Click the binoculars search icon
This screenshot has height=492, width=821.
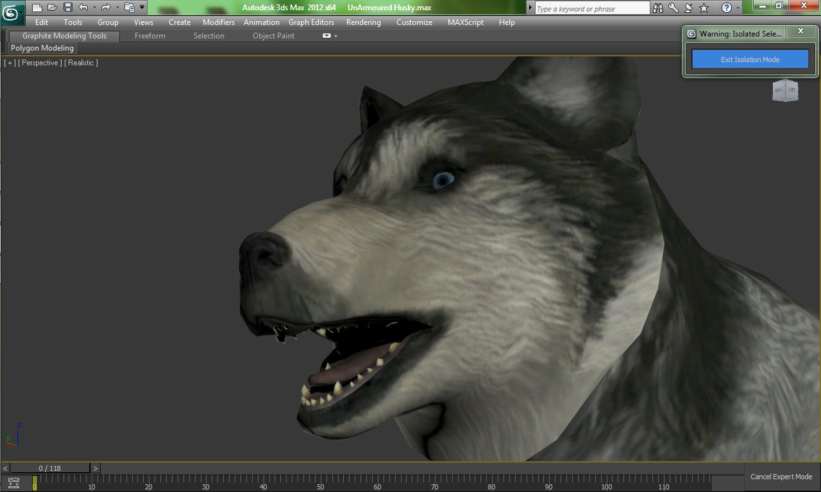point(658,8)
